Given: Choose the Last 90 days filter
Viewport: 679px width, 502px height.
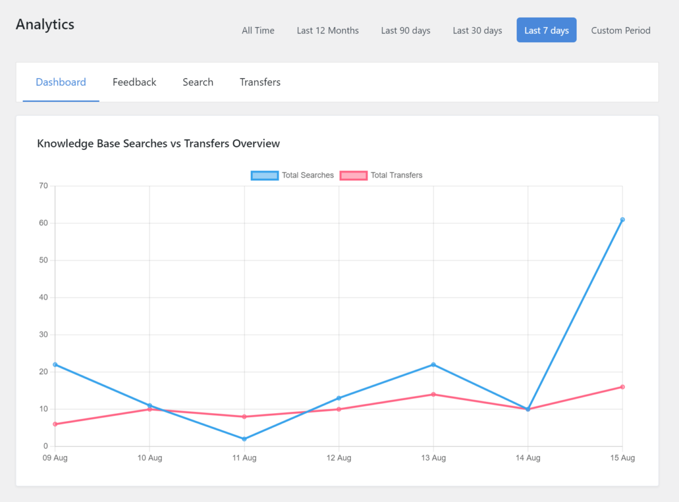Looking at the screenshot, I should click(x=406, y=31).
